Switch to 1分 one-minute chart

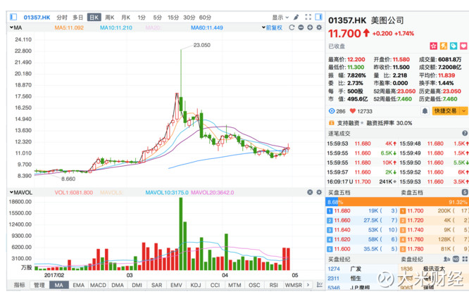tap(142, 18)
